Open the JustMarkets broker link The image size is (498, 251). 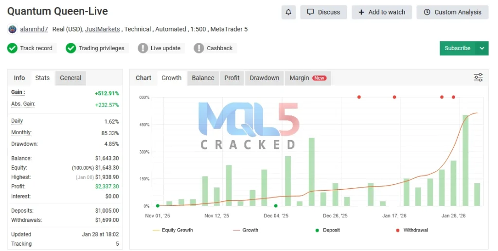point(102,29)
